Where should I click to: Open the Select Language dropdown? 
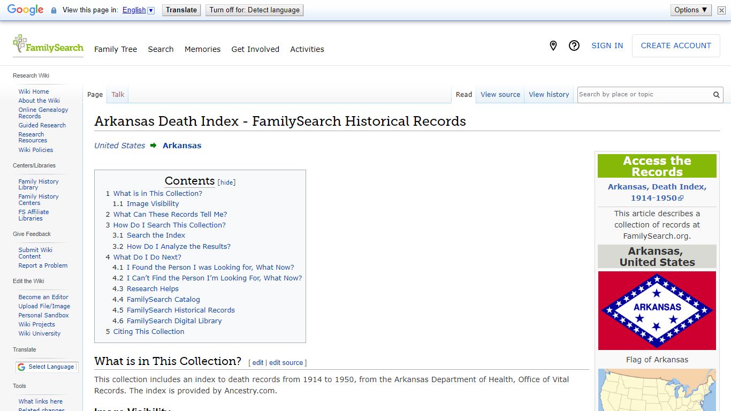pyautogui.click(x=47, y=367)
